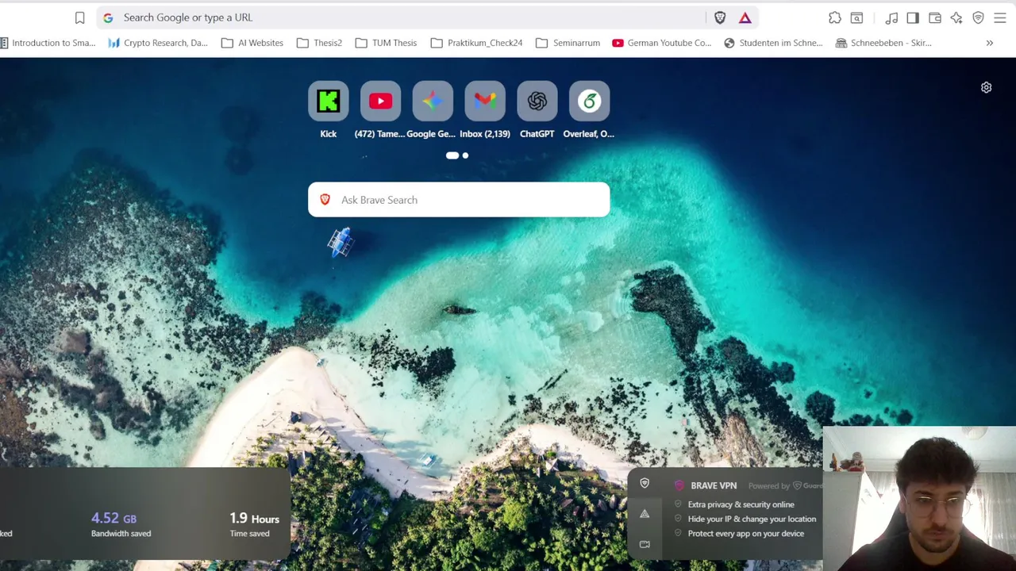Open the Brave Wallet icon
1016x571 pixels.
pyautogui.click(x=935, y=17)
